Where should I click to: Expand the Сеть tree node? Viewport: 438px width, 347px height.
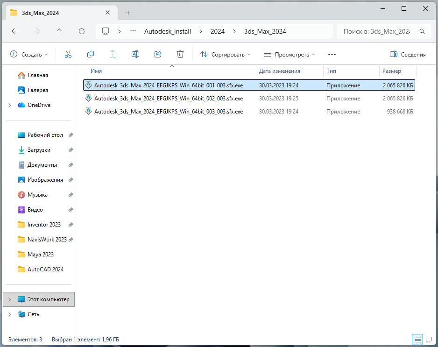point(10,314)
